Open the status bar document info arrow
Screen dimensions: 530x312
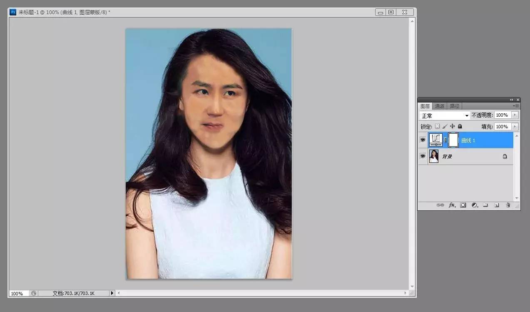coord(112,293)
